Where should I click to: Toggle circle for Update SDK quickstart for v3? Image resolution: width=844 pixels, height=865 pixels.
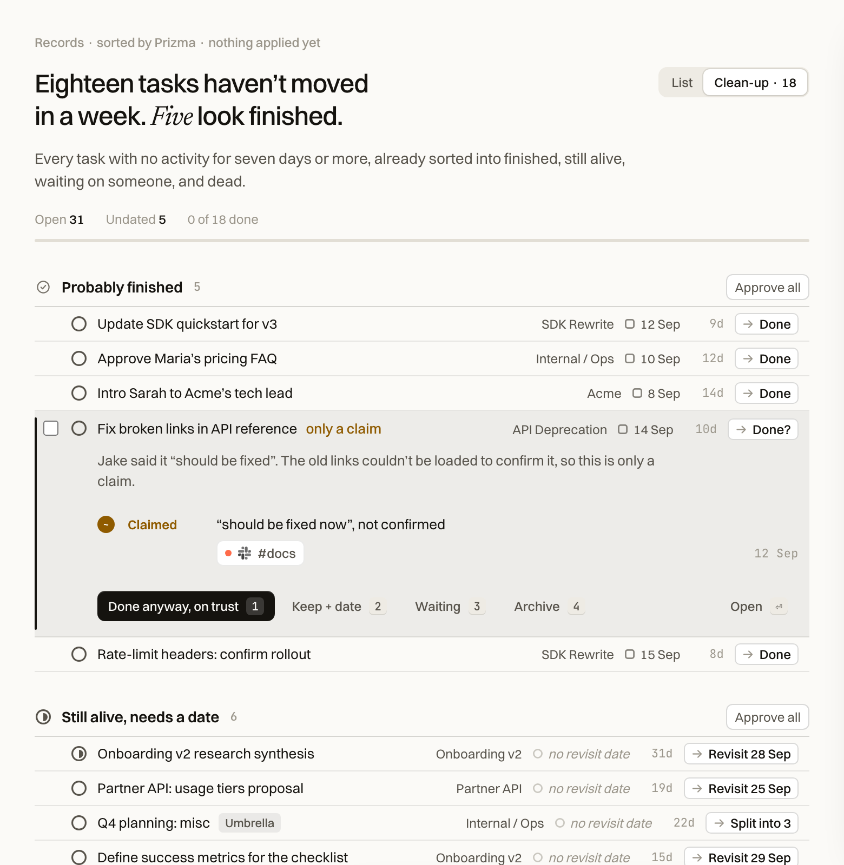tap(79, 324)
